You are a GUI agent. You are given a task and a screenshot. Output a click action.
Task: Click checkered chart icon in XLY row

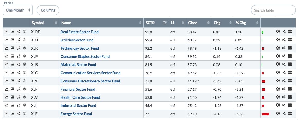pyautogui.click(x=278, y=81)
